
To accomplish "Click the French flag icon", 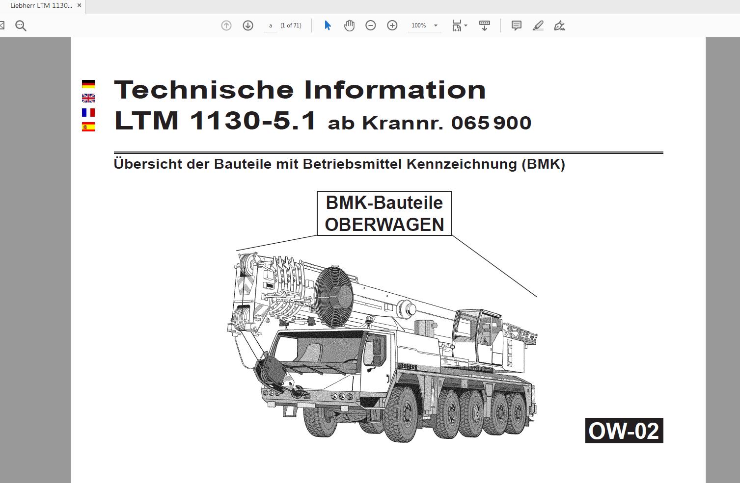I will pos(88,113).
